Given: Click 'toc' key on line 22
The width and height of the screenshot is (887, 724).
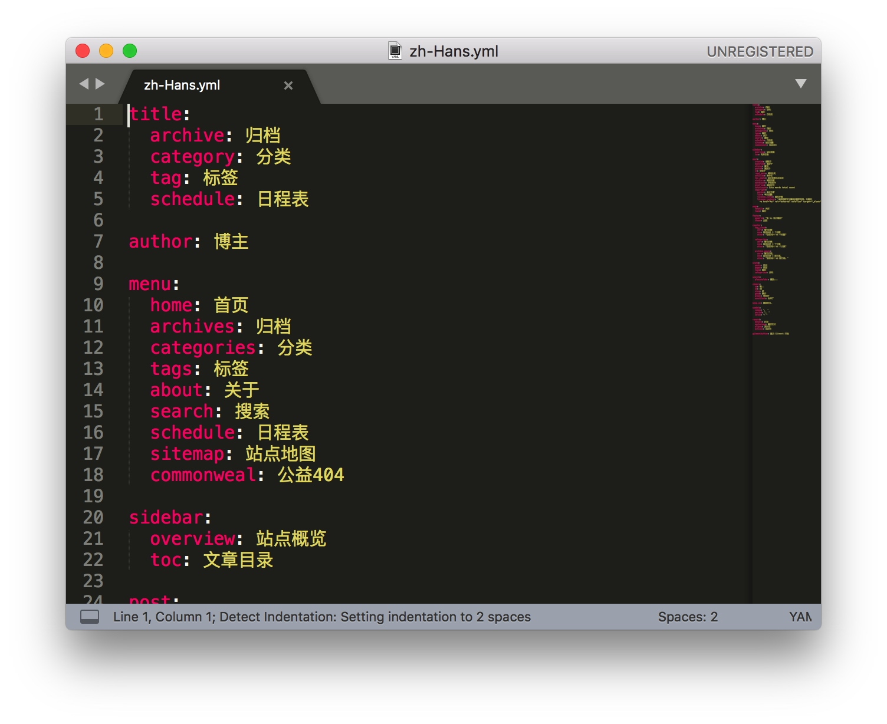Looking at the screenshot, I should (166, 560).
